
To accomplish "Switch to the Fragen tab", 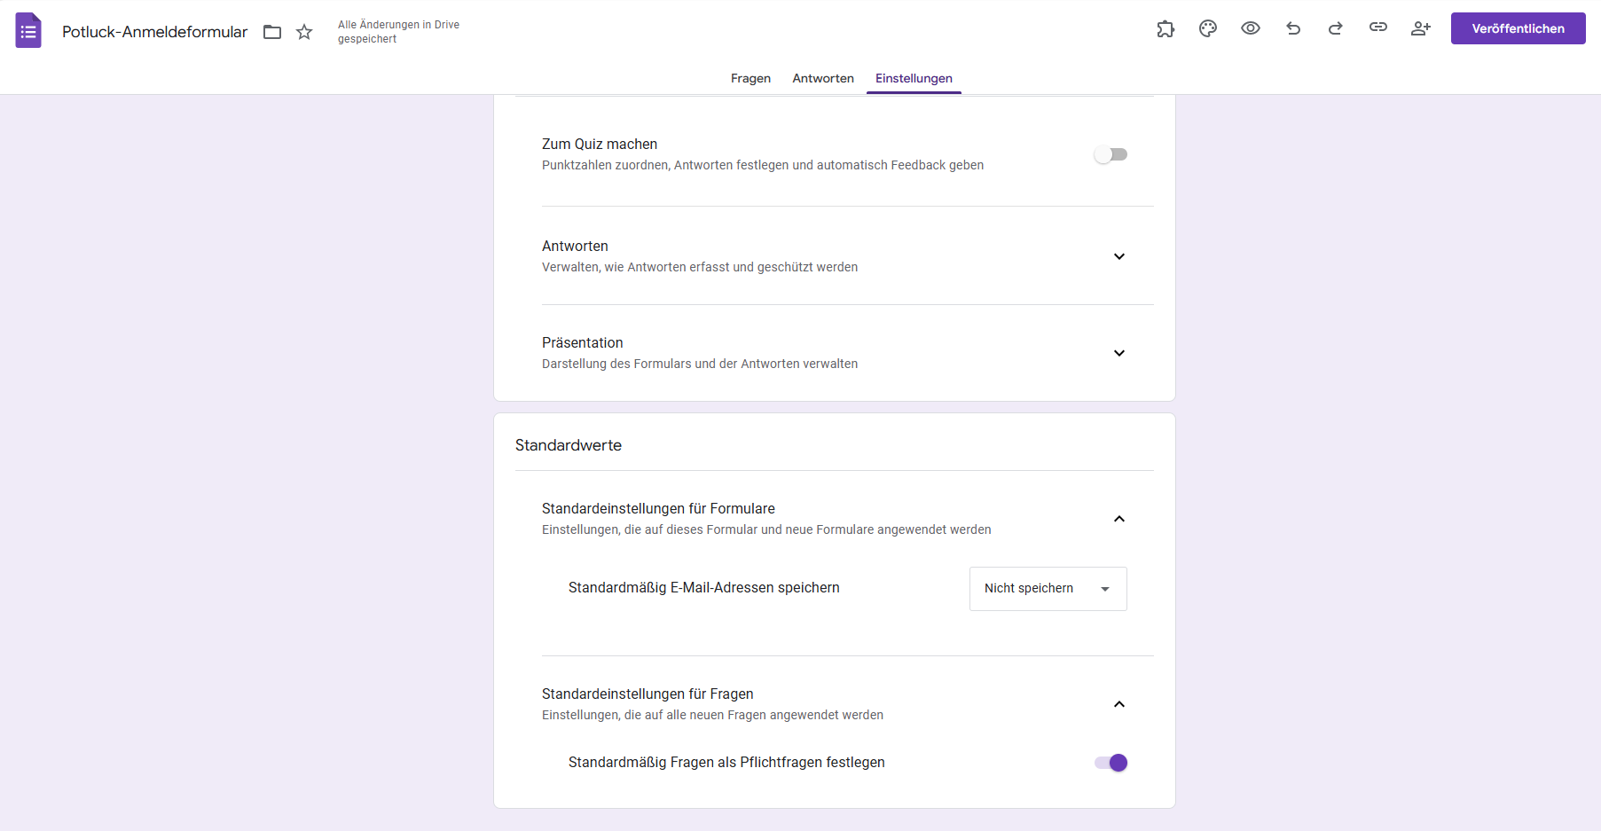I will coord(750,78).
